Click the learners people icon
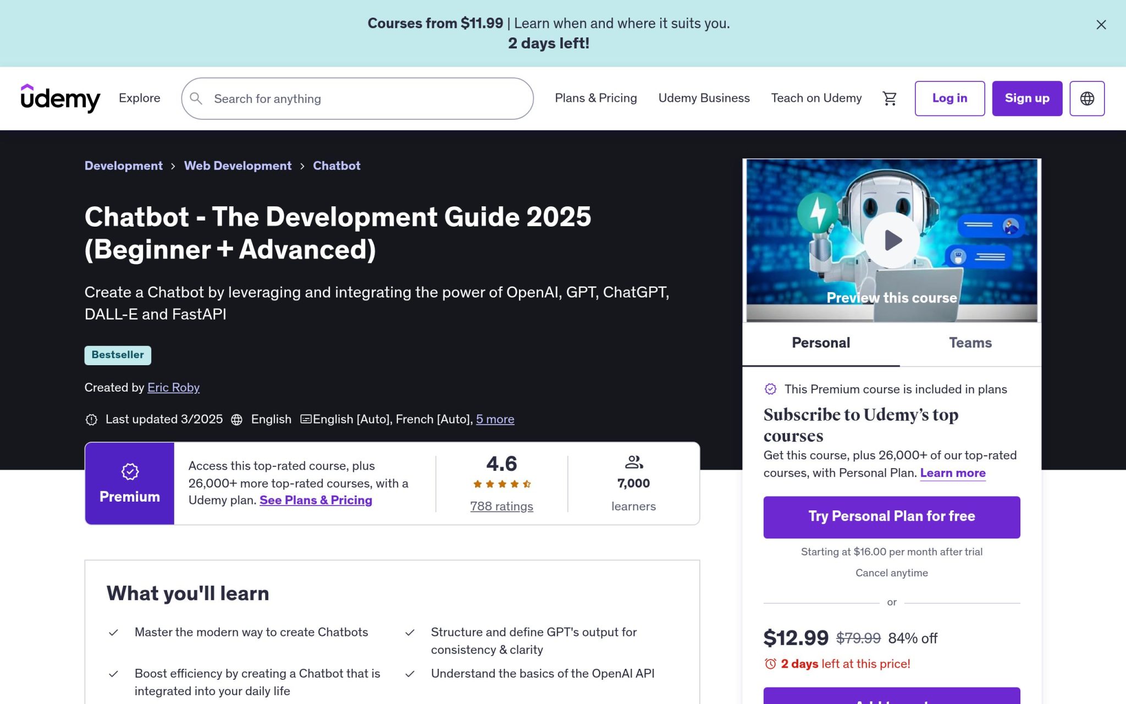This screenshot has width=1126, height=704. click(634, 461)
